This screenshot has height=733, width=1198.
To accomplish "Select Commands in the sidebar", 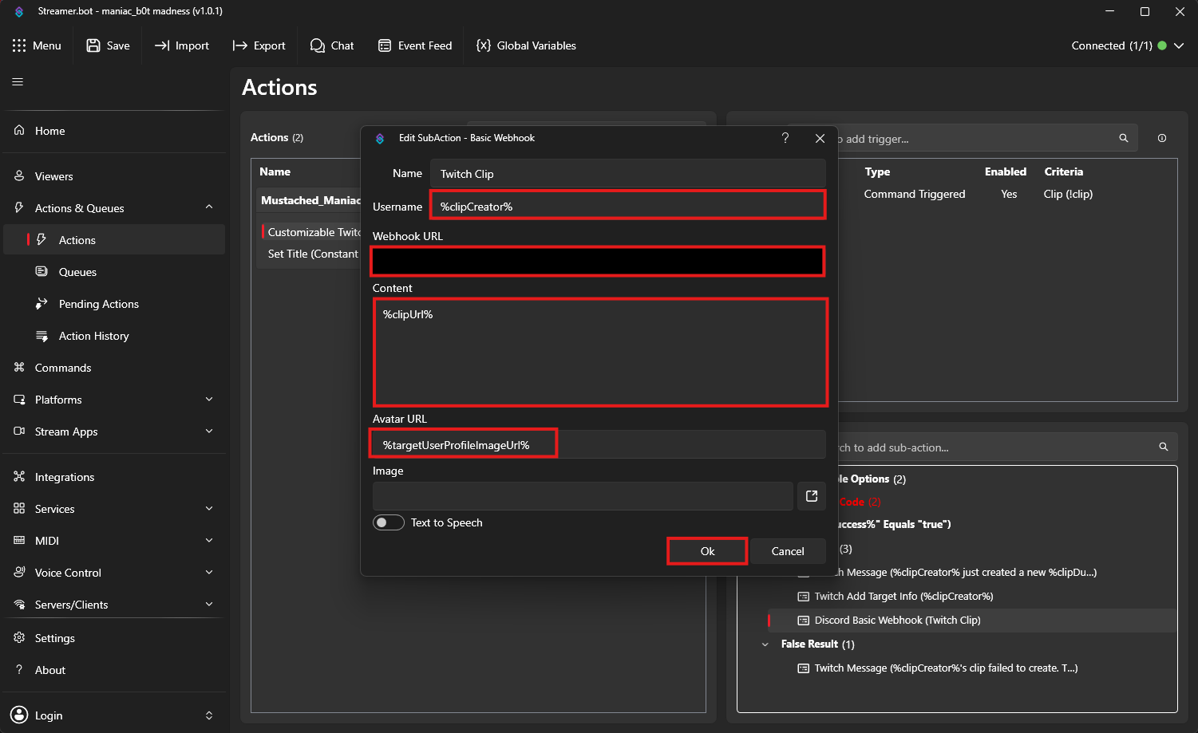I will [62, 368].
